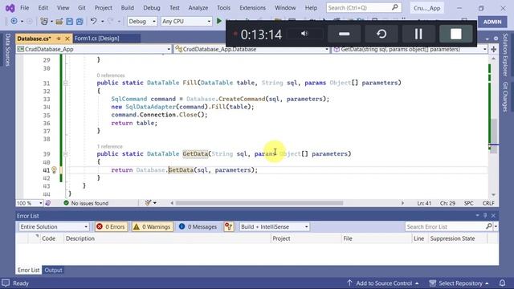Image resolution: width=514 pixels, height=289 pixels.
Task: Close the Database.cs tab
Action: 67,39
